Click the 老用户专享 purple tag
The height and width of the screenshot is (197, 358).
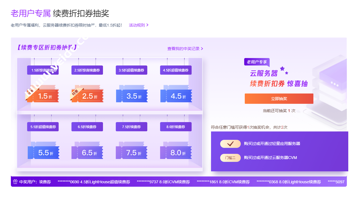[256, 62]
